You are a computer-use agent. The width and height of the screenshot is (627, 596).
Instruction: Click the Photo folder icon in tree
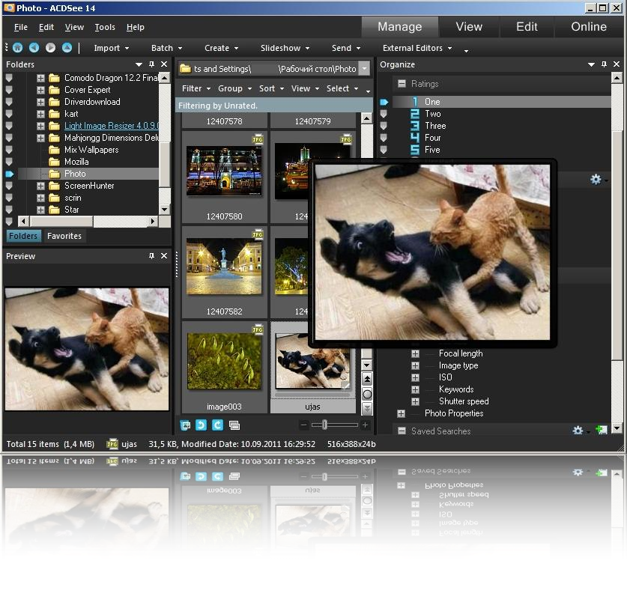pyautogui.click(x=54, y=174)
